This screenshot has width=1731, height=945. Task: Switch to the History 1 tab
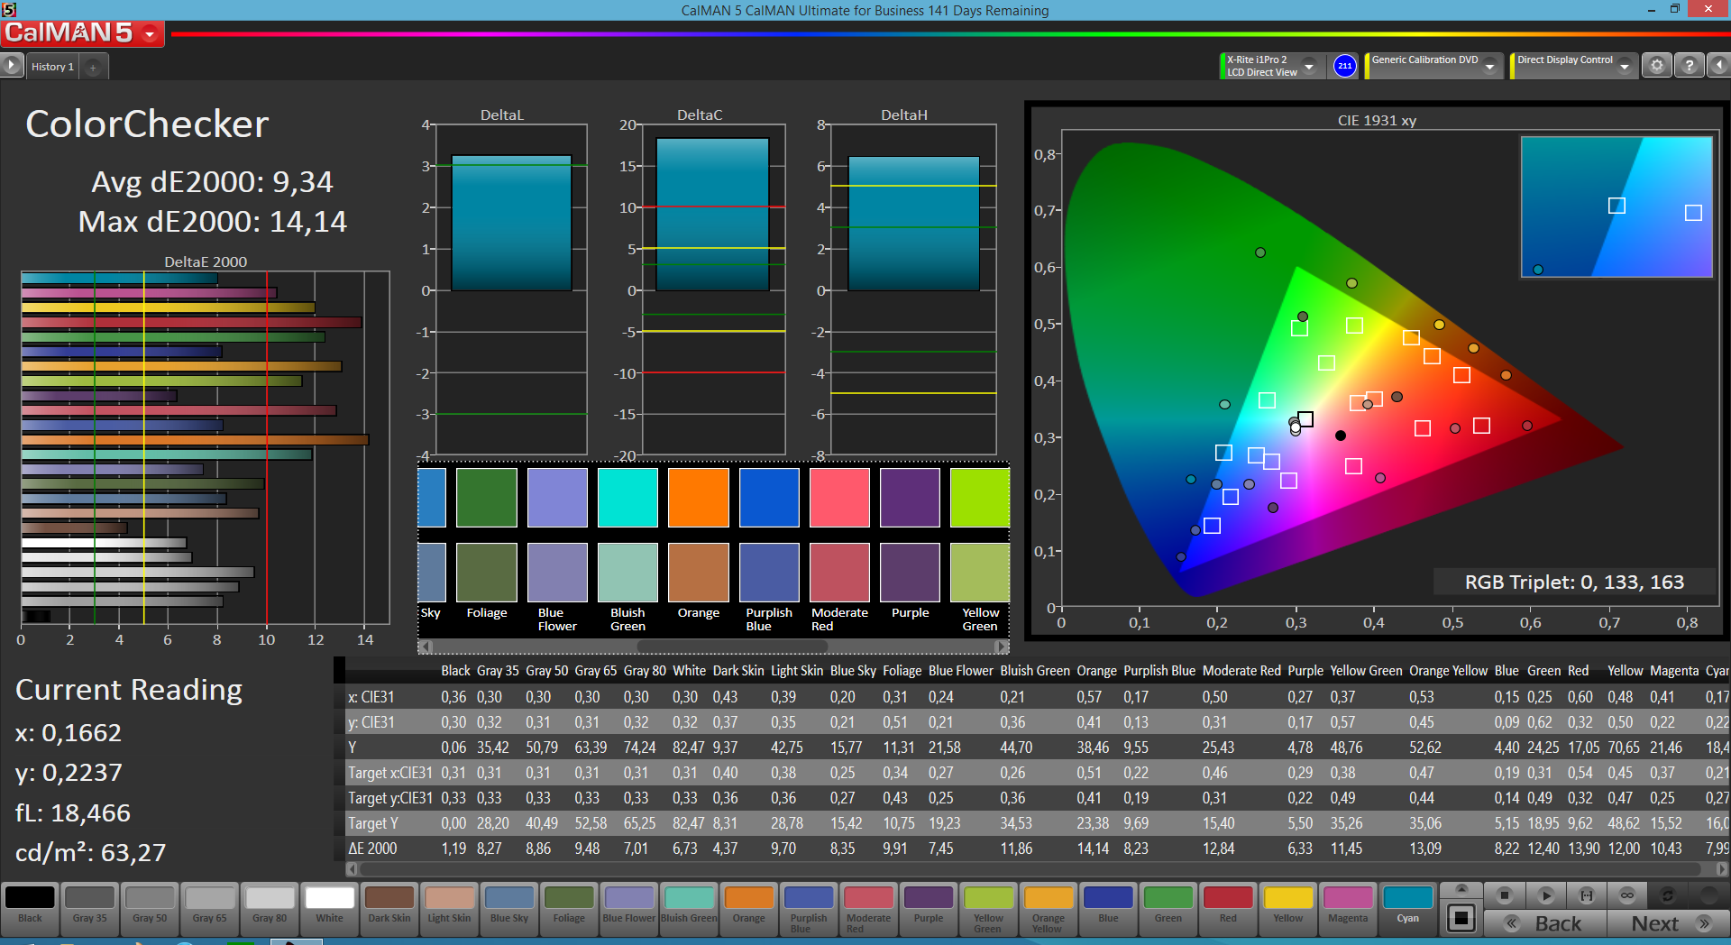[x=52, y=67]
